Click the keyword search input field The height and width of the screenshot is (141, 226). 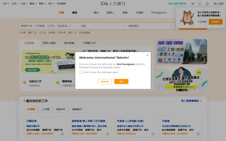click(49, 26)
